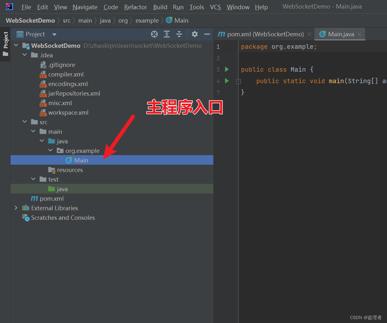Select compiler.xml in the tree
The width and height of the screenshot is (387, 323).
coord(66,74)
